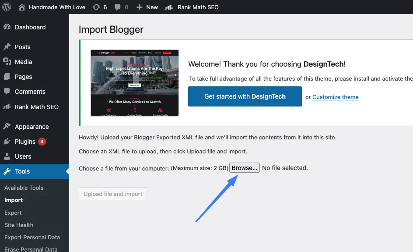Click Upload file and import button
This screenshot has width=413, height=252.
pos(113,194)
